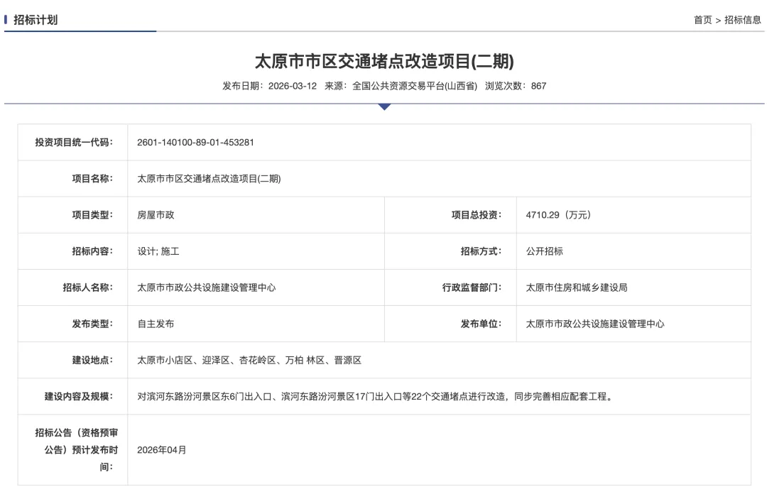Screen dimensions: 767x499
Task: Go to 招标信息 breadcrumb link
Action: (743, 20)
